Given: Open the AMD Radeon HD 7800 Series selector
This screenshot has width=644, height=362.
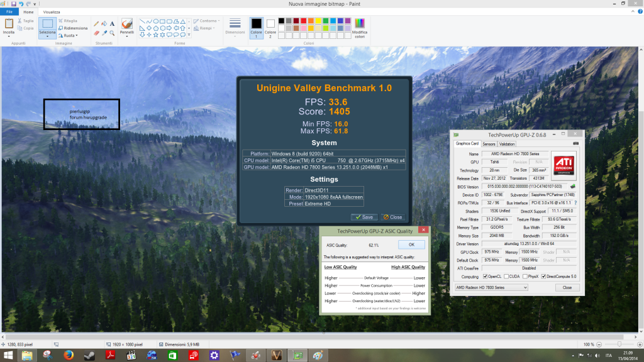Looking at the screenshot, I should point(491,287).
